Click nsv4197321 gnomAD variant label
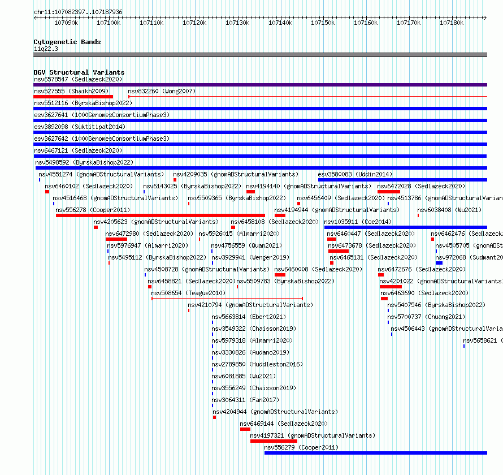 [313, 435]
